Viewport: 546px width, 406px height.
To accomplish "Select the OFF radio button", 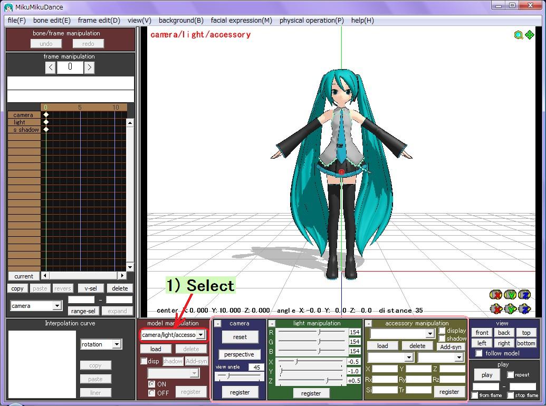I will 151,393.
